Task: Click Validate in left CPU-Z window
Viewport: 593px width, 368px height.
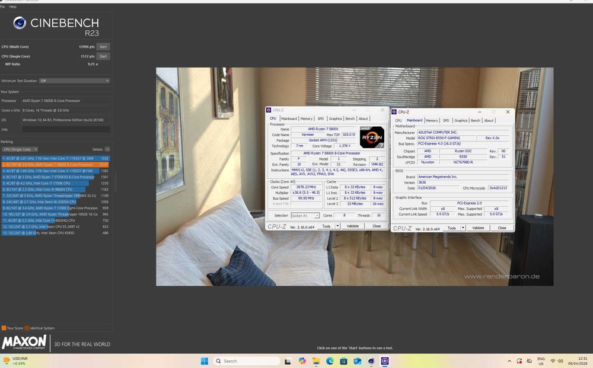Action: pos(353,226)
